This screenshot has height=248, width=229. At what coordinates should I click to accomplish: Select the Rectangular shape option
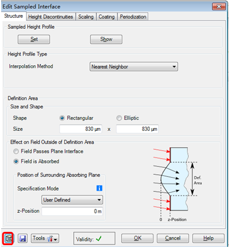(x=62, y=118)
